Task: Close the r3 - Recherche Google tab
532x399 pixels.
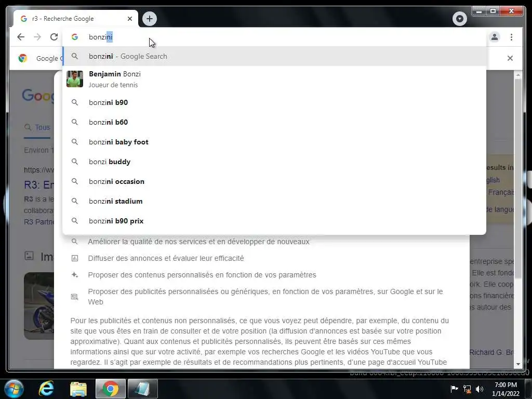Action: pyautogui.click(x=129, y=19)
